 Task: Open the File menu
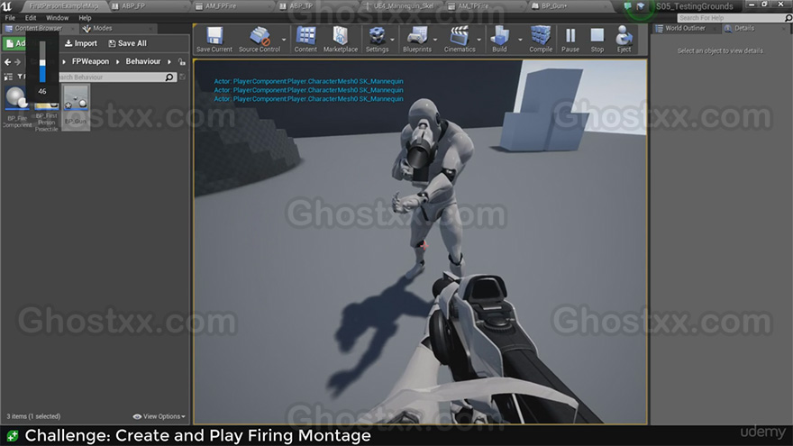(10, 18)
